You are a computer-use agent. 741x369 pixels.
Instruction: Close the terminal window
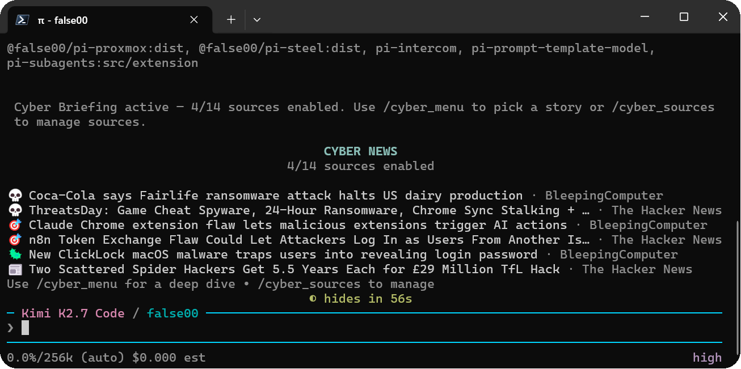(722, 17)
